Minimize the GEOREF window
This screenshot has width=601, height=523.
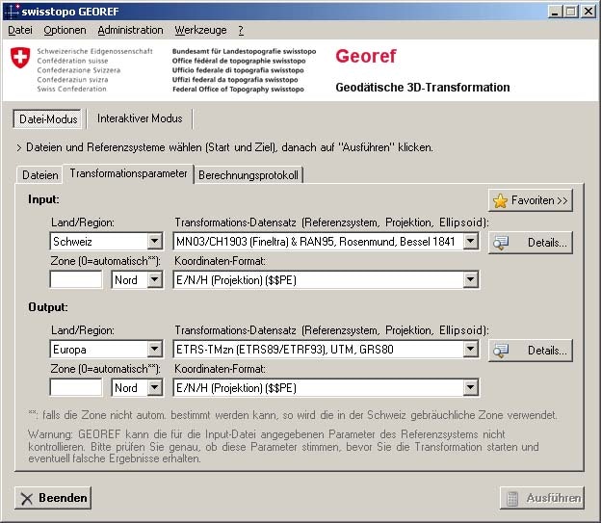(555, 12)
